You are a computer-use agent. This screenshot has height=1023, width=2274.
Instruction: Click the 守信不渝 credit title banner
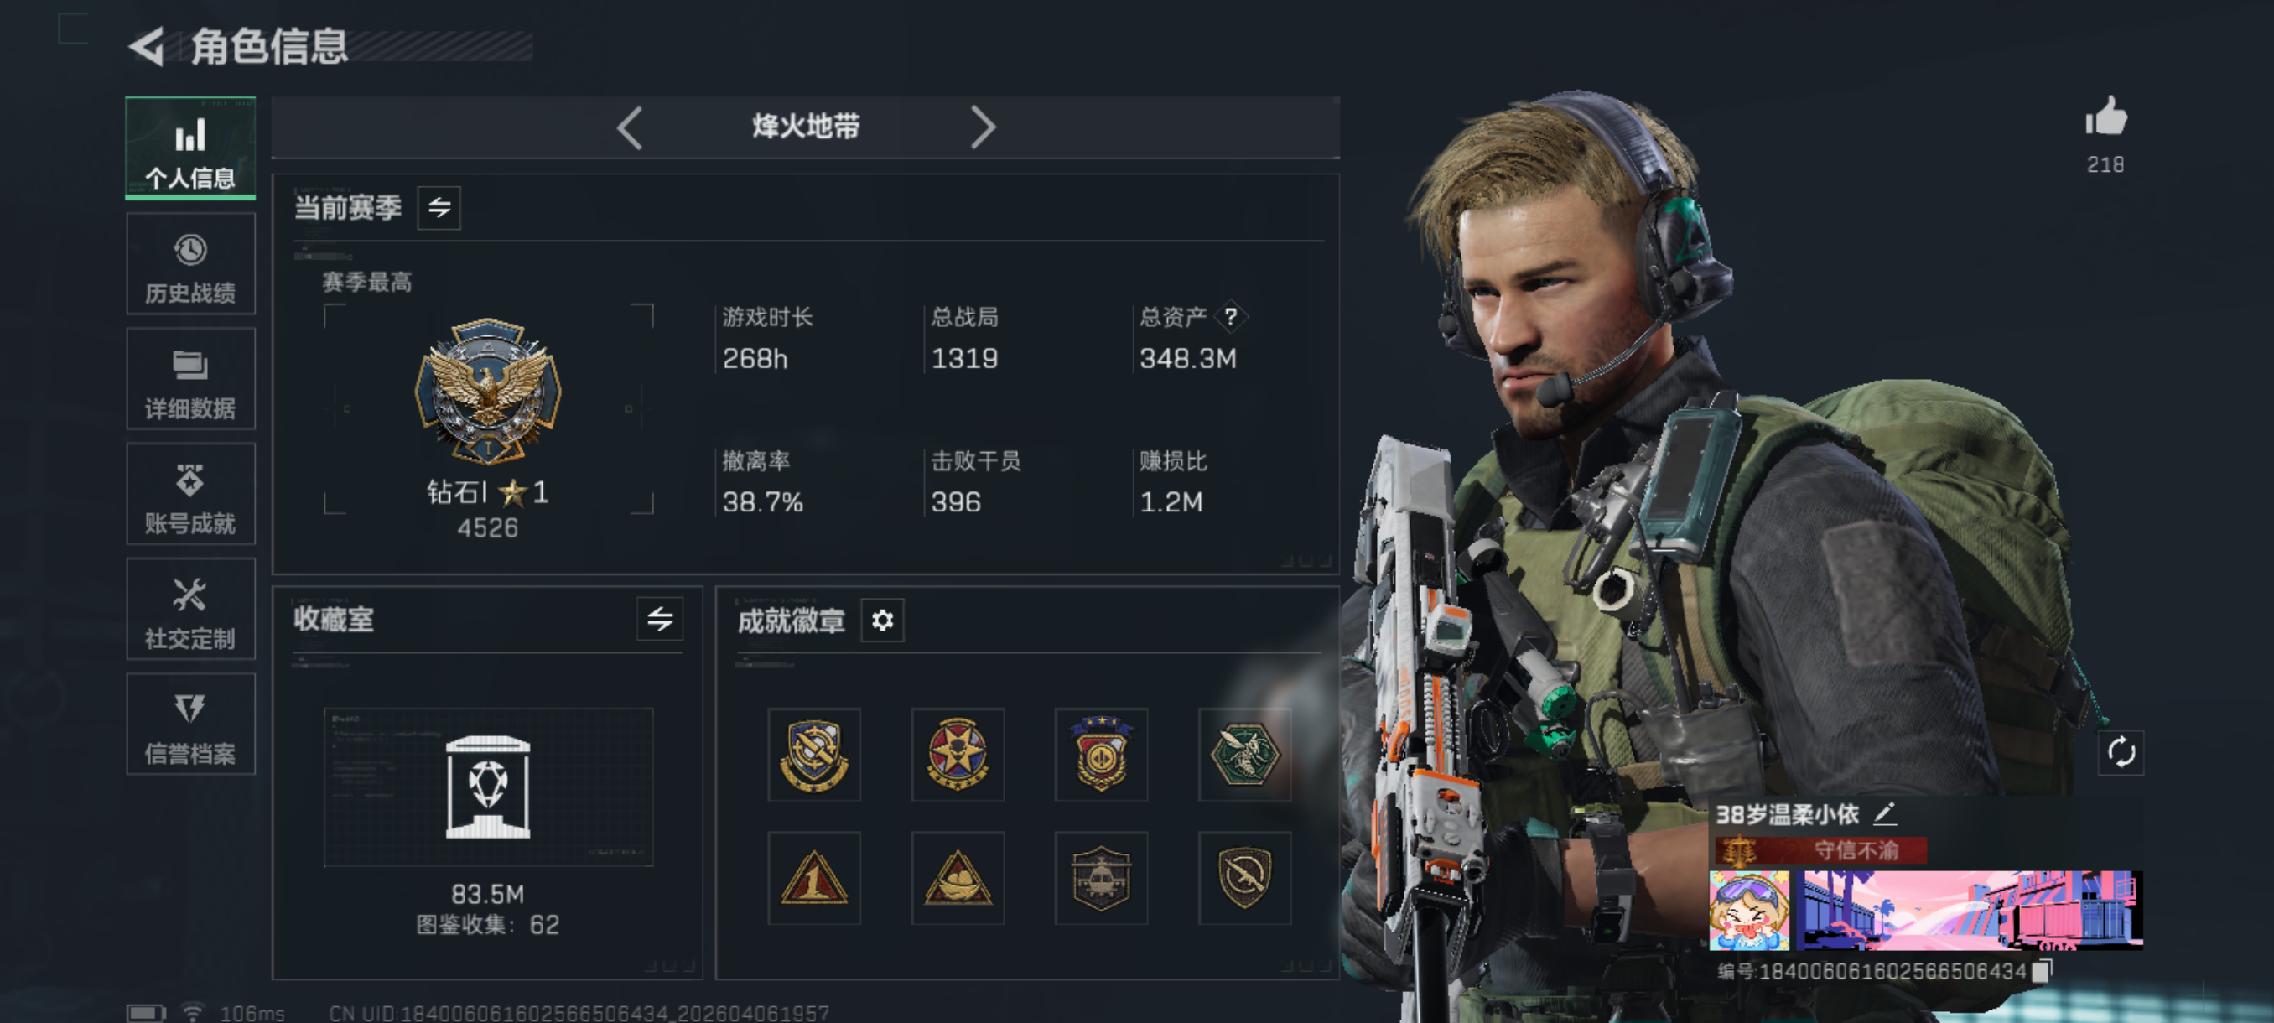coord(1820,850)
